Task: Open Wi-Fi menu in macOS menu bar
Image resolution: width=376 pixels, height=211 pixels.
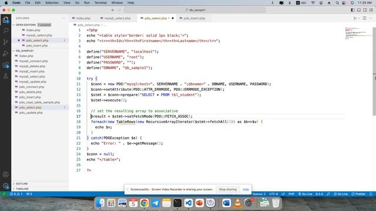Action: coord(313,2)
